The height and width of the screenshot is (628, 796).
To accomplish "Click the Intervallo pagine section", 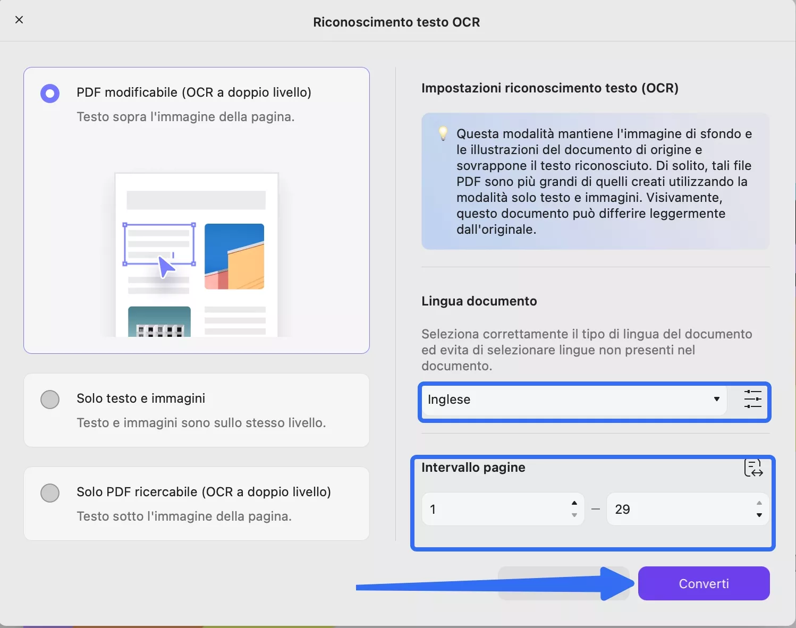I will coord(473,468).
